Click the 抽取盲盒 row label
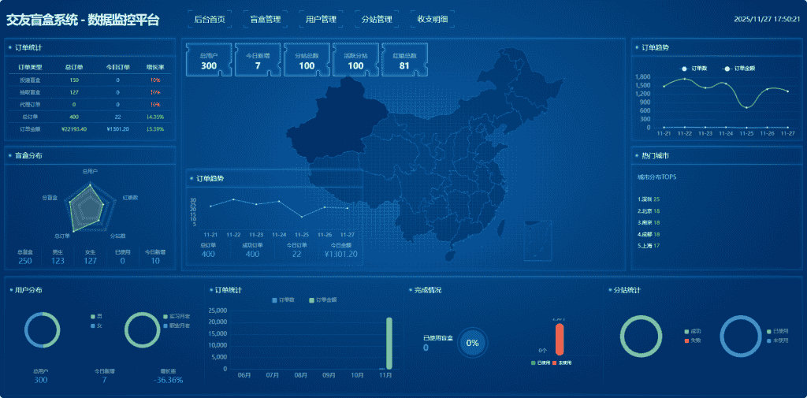The width and height of the screenshot is (807, 398). tap(29, 92)
